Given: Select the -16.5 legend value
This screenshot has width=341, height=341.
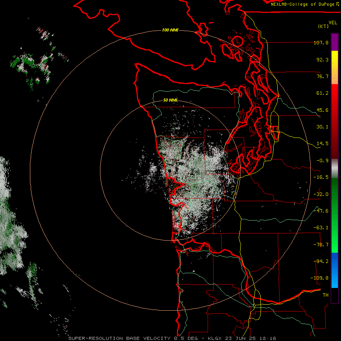Looking at the screenshot, I should point(321,177).
